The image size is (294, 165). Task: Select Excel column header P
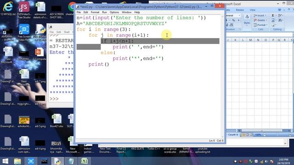pos(273,40)
